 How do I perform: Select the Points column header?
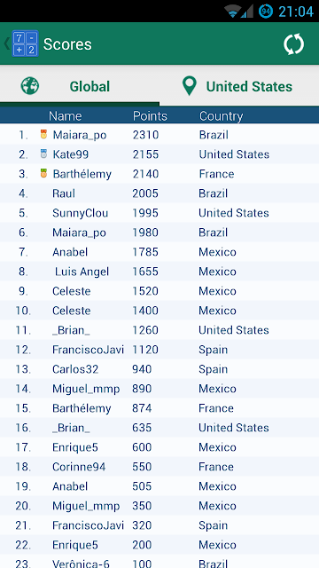150,116
